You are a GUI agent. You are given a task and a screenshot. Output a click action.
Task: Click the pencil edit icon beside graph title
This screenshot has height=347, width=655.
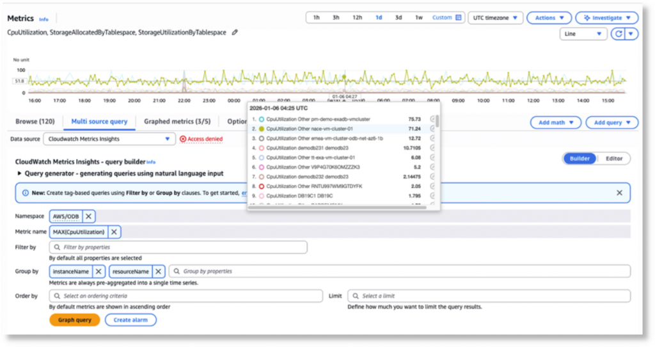pos(235,32)
